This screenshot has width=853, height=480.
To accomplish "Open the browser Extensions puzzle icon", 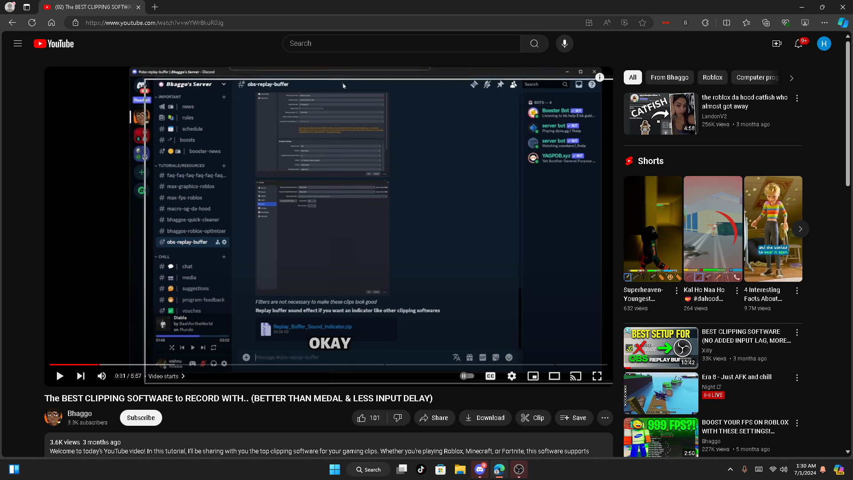I will click(705, 23).
